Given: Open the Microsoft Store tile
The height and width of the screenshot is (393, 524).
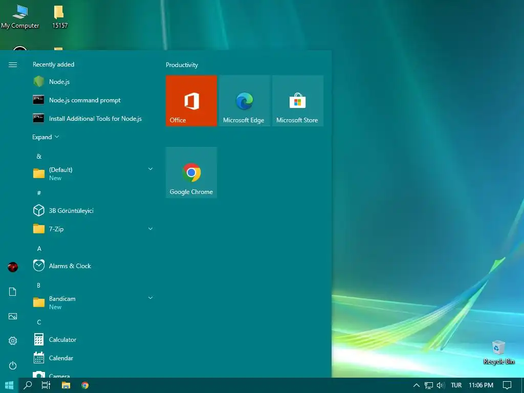Looking at the screenshot, I should tap(297, 101).
